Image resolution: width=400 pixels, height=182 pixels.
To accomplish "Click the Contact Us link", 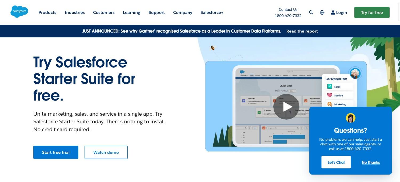I will point(288,10).
